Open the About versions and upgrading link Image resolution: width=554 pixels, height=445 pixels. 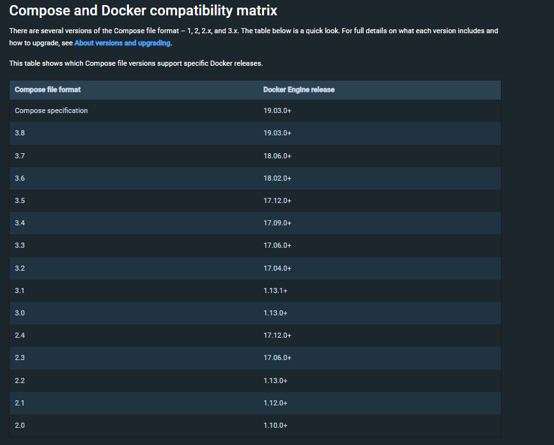point(121,43)
